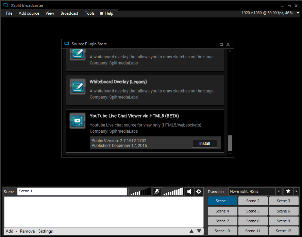Toggle the star favorite transition
The height and width of the screenshot is (237, 302).
click(x=288, y=191)
